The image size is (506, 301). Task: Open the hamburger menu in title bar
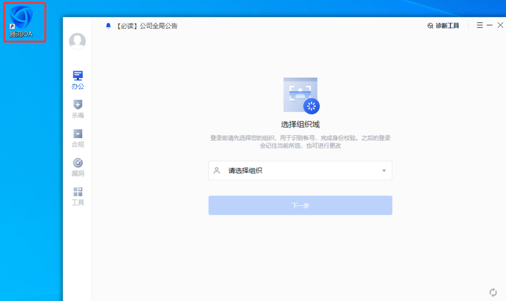pyautogui.click(x=480, y=25)
